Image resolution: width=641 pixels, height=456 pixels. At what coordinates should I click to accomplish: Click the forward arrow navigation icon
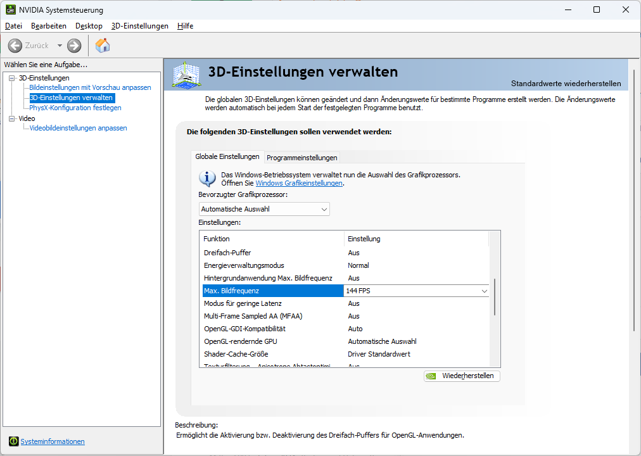74,46
